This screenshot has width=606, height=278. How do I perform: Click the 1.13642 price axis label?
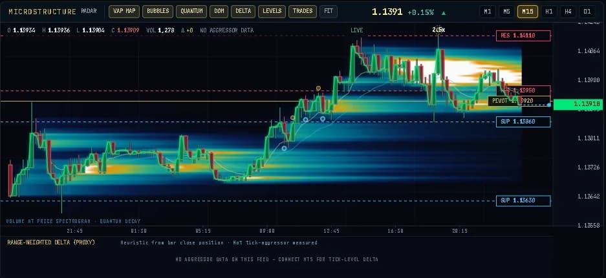tap(589, 196)
